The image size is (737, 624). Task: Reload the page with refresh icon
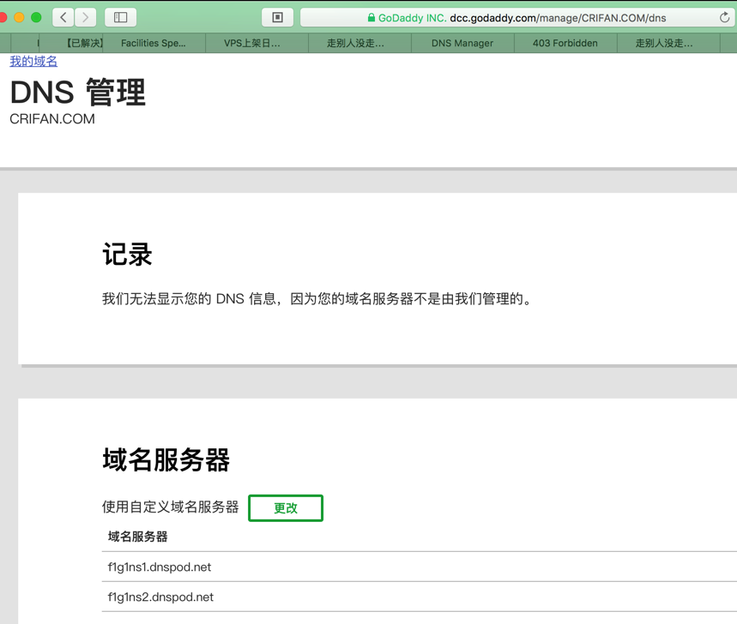point(724,18)
